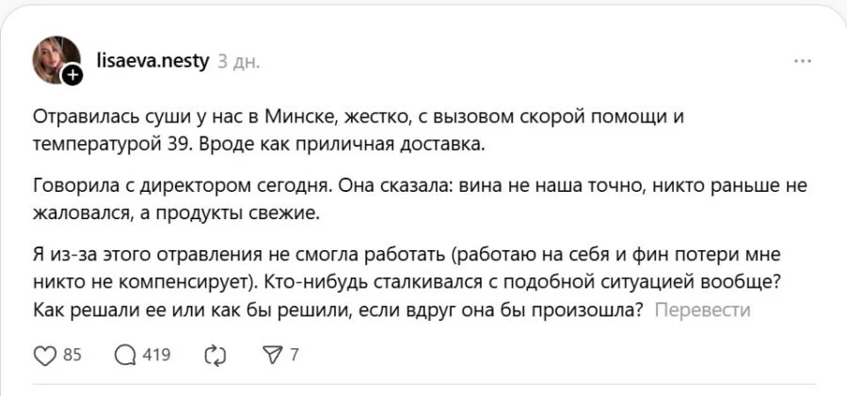Translate the post with 'Перевести'
847x396 pixels.
(702, 309)
